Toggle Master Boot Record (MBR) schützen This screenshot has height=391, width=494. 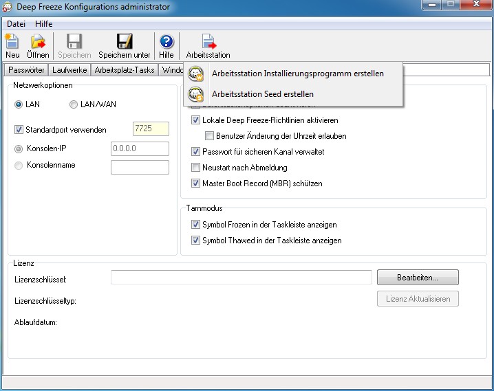(x=195, y=183)
